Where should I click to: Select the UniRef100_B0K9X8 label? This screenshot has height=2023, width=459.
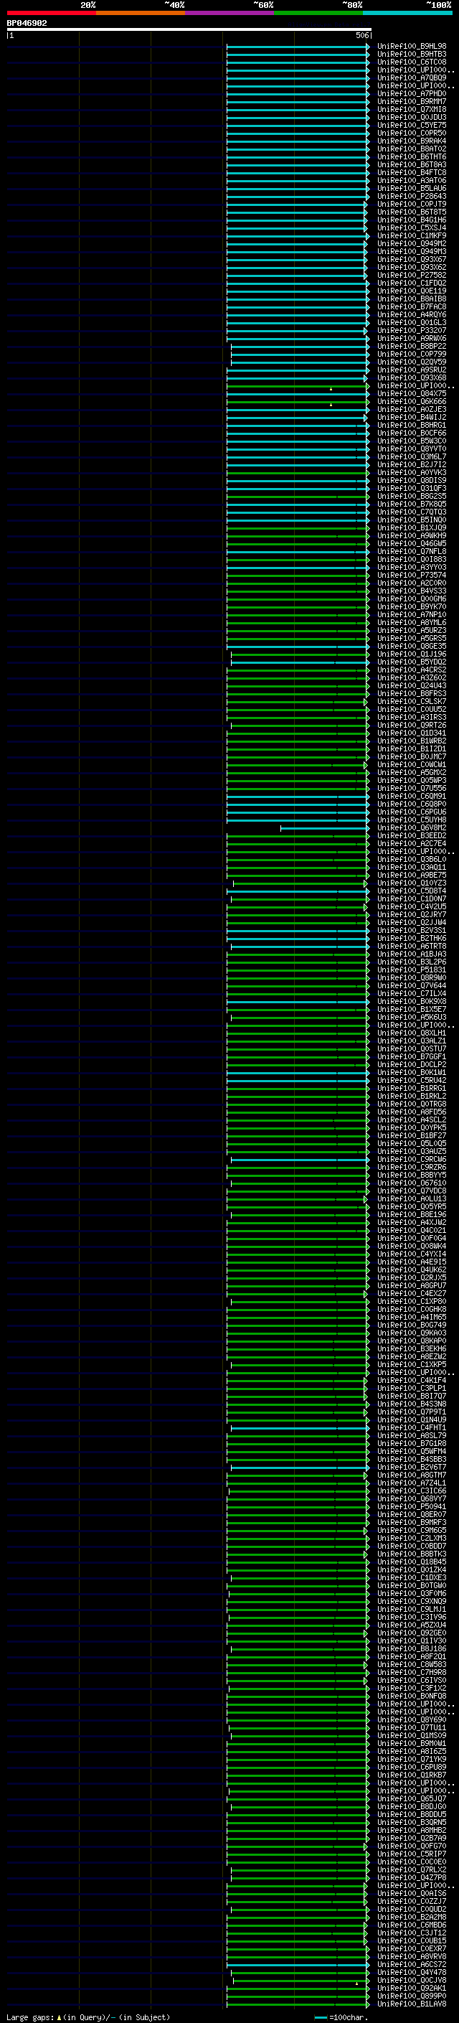[x=411, y=1001]
